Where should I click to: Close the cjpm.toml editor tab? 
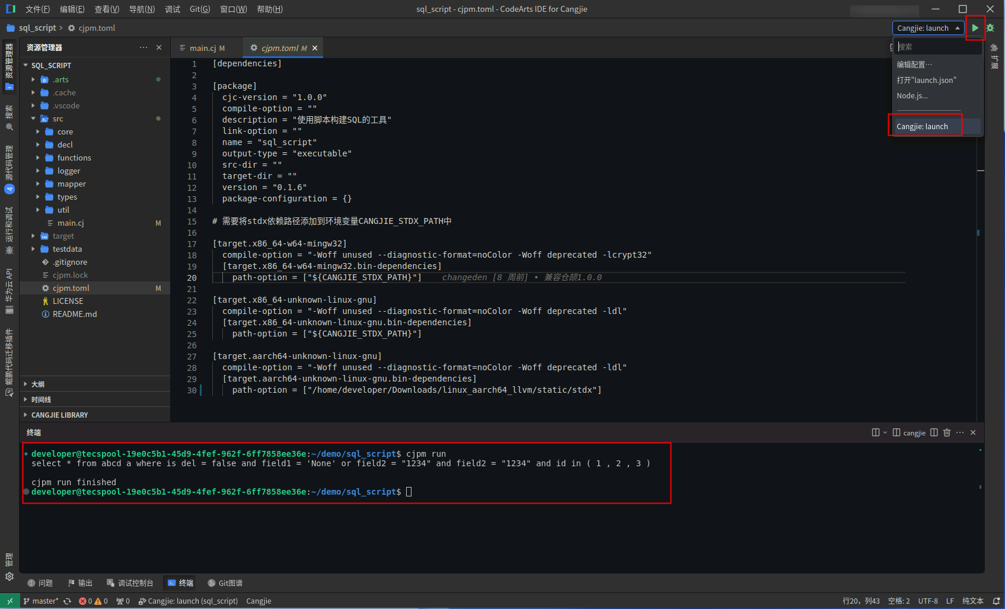(x=315, y=48)
